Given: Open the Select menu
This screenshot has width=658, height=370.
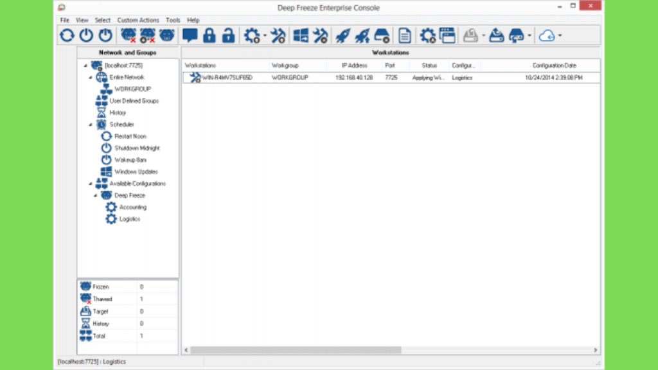Looking at the screenshot, I should pos(102,20).
